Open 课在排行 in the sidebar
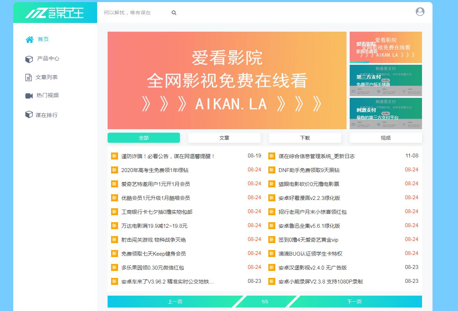 (46, 115)
